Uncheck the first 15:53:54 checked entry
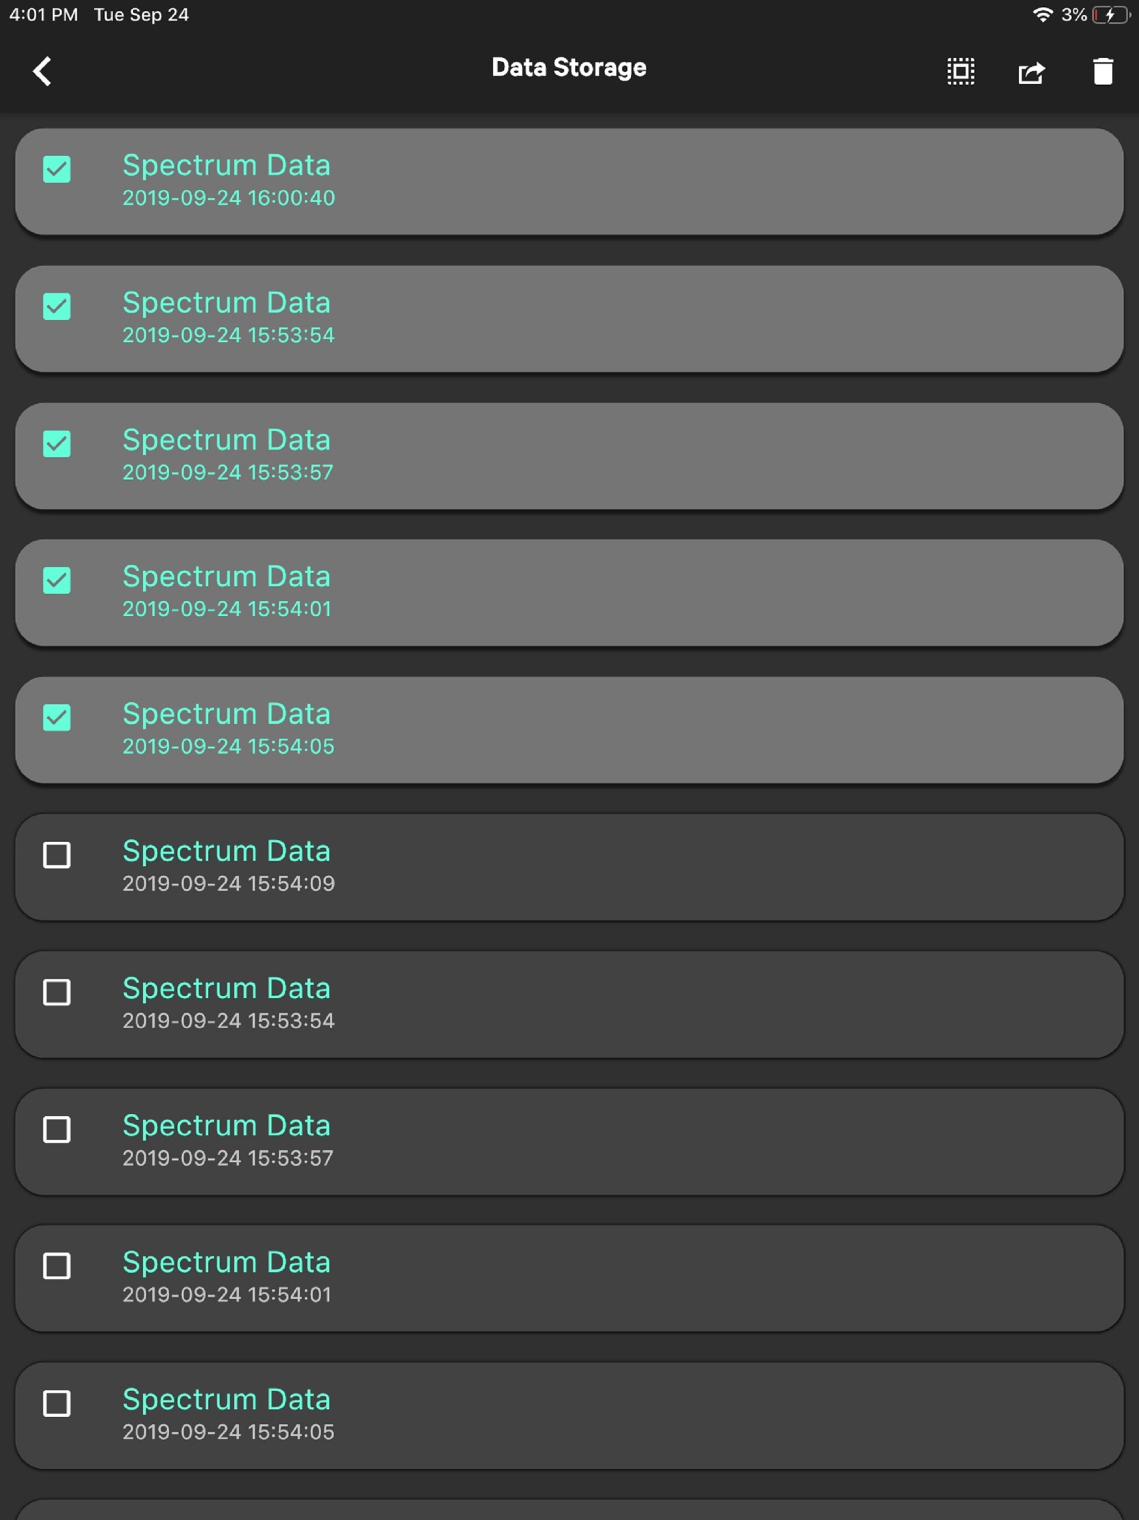 click(56, 307)
